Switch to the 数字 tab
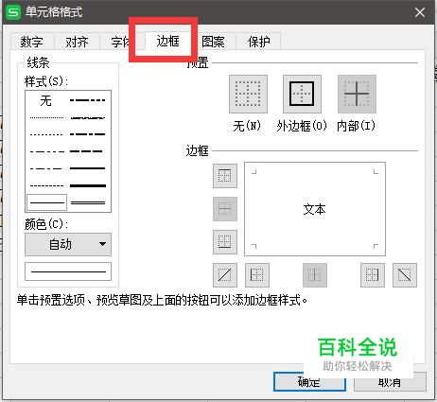 [32, 42]
